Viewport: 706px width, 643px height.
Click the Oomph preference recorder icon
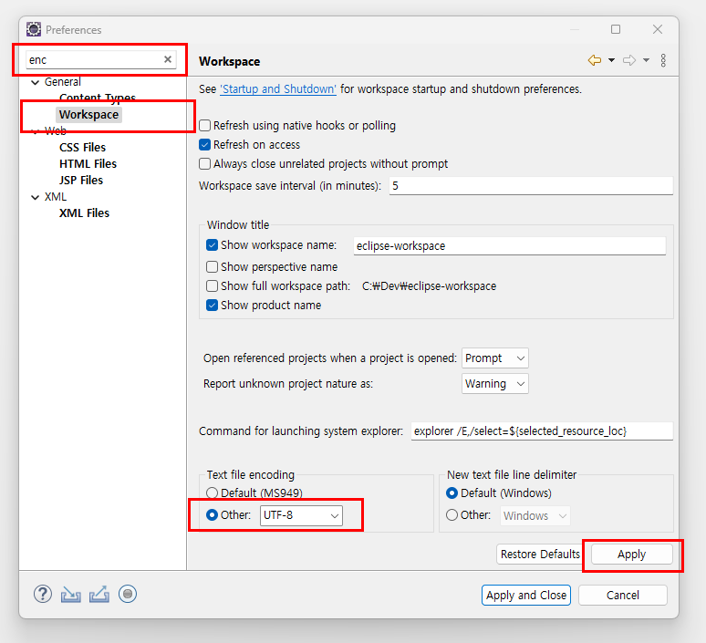pyautogui.click(x=128, y=595)
